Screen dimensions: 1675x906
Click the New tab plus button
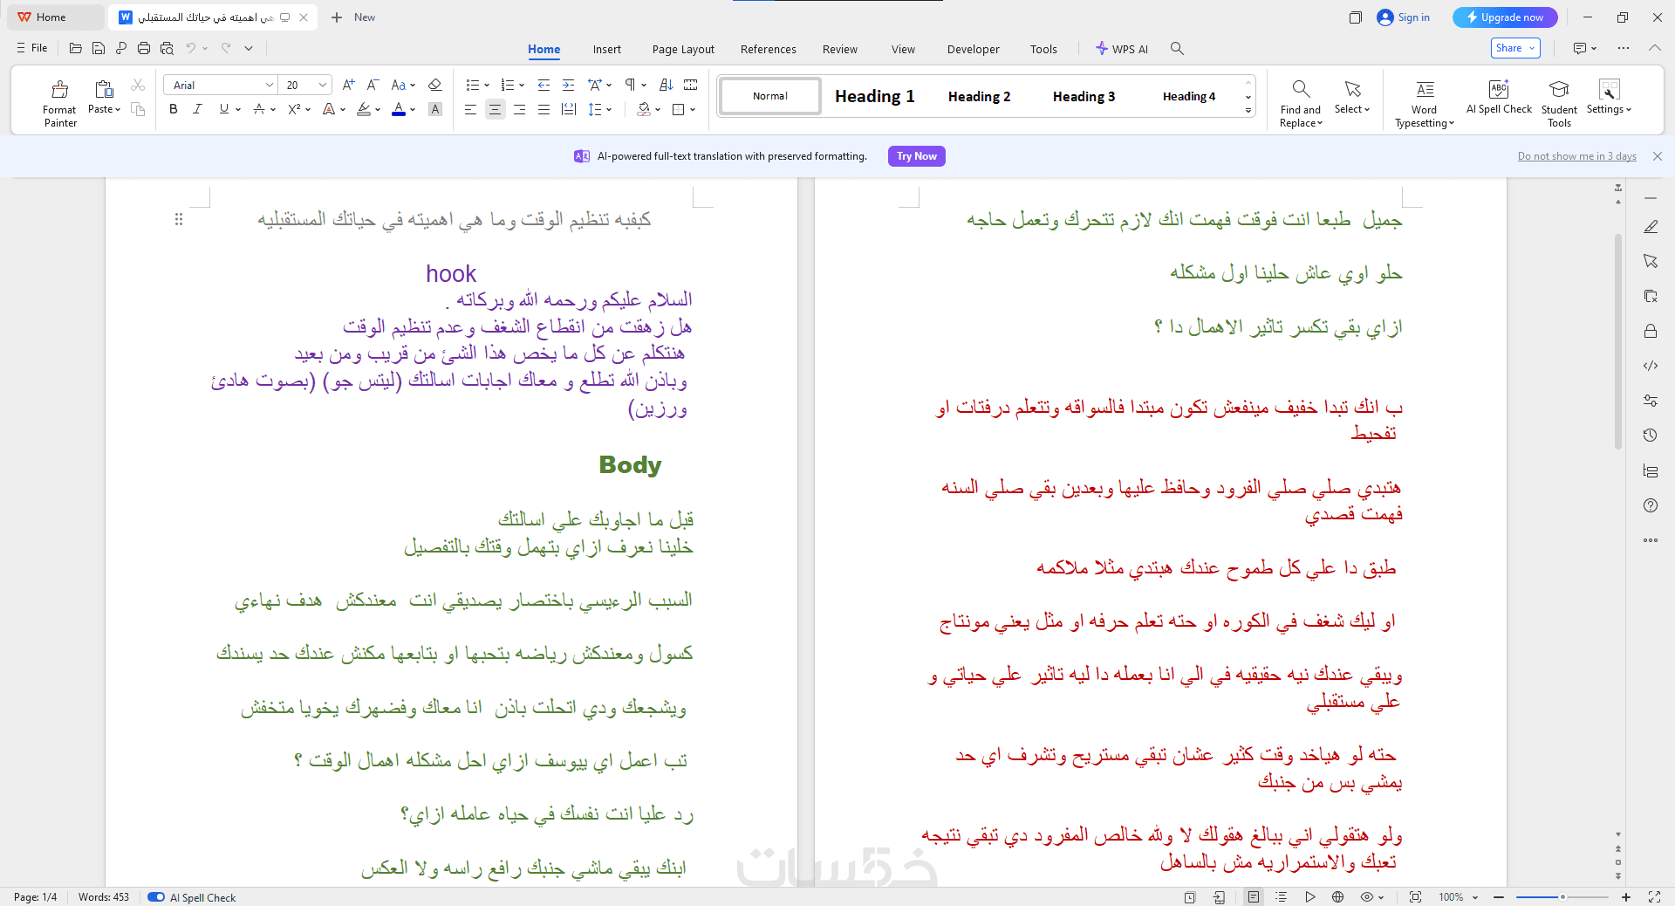[x=337, y=17]
